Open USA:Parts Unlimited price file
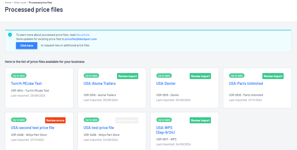 coord(246,83)
